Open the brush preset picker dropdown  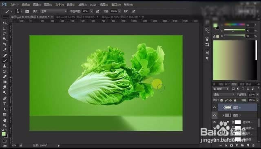coord(21,11)
